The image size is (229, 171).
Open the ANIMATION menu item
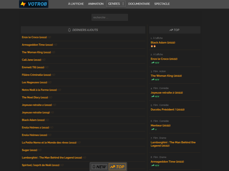96,4
